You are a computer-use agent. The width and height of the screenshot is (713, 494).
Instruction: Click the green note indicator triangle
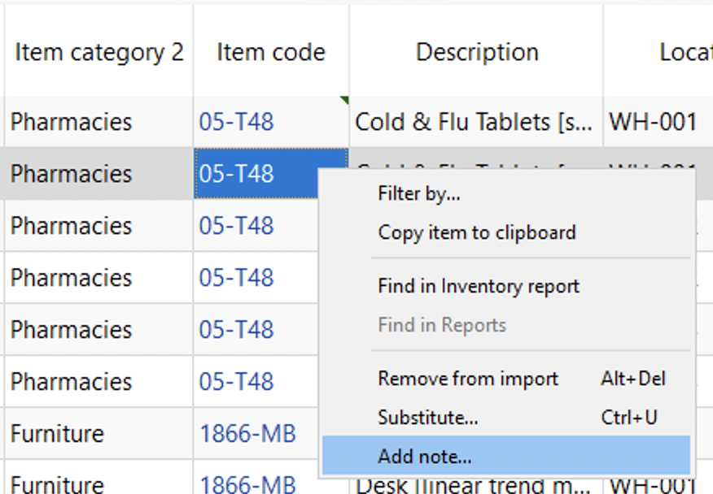coord(344,100)
